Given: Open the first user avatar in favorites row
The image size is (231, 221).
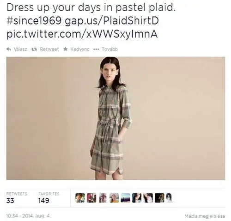Looking at the screenshot, I should tap(80, 198).
